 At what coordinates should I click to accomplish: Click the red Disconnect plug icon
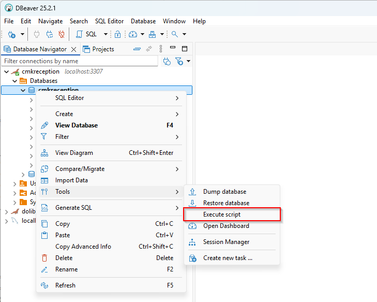point(62,34)
